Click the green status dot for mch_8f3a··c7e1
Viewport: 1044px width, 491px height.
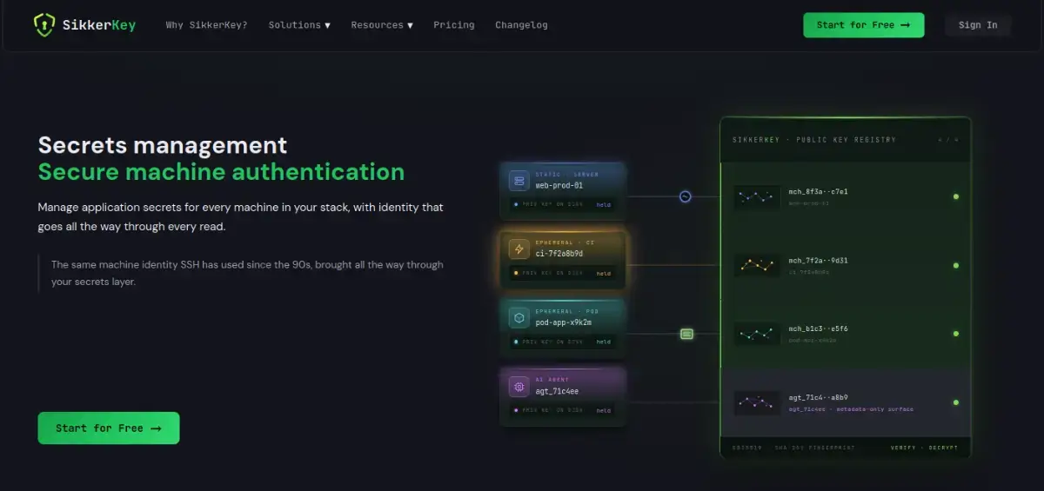(x=956, y=196)
